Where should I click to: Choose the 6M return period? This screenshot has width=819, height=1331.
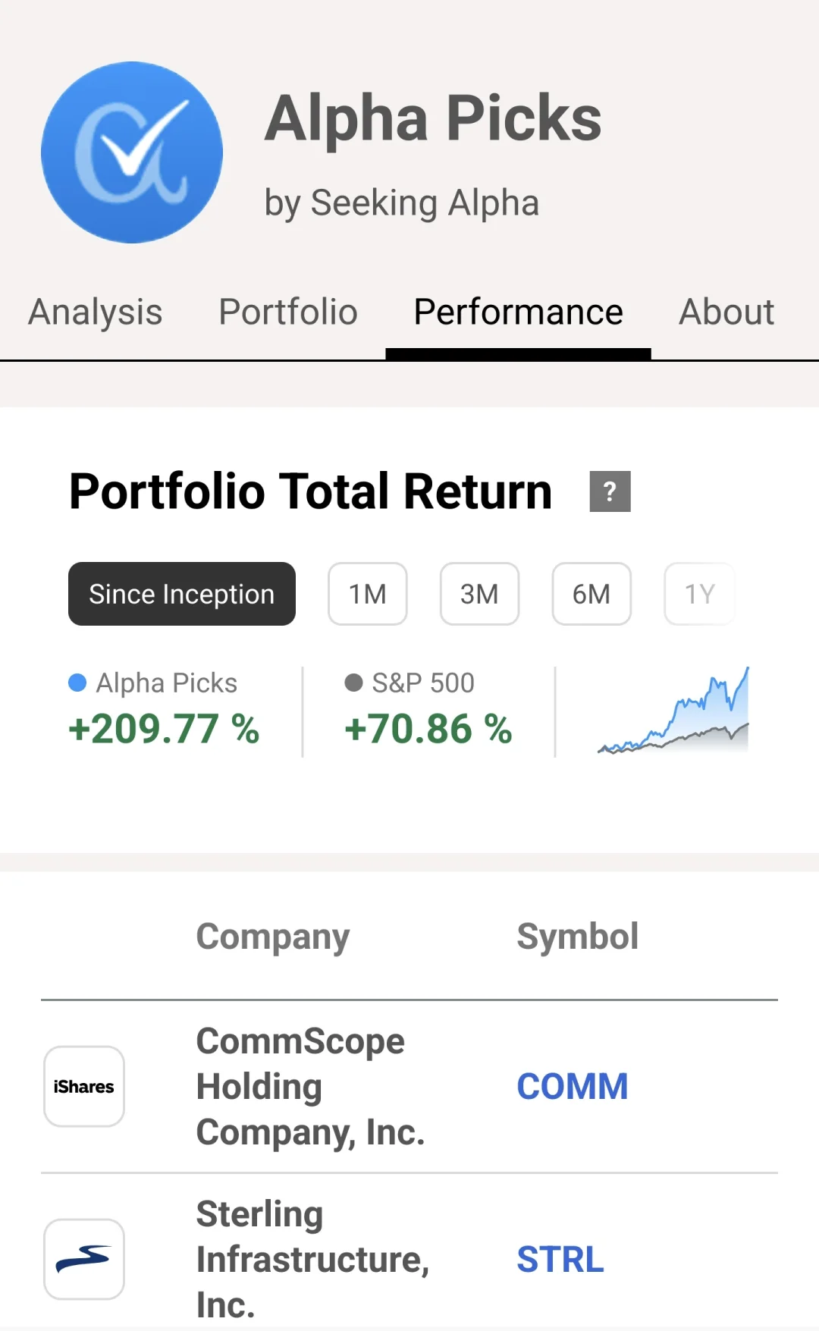pos(591,594)
